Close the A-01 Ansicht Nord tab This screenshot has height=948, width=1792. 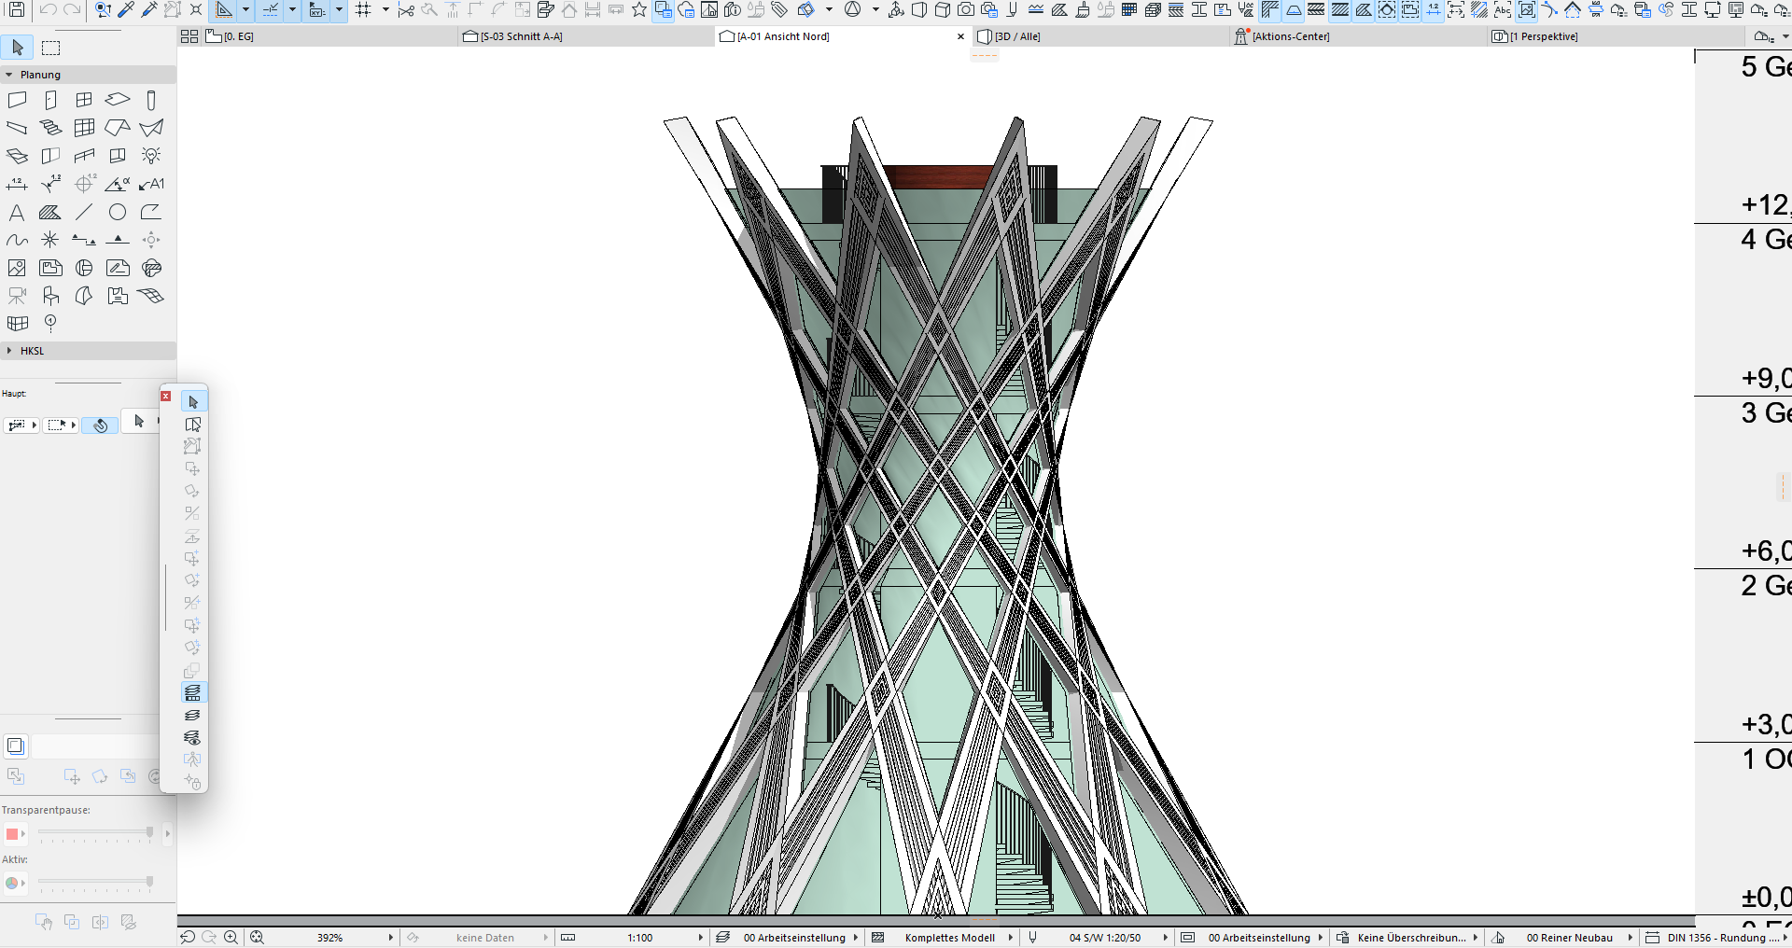(960, 36)
